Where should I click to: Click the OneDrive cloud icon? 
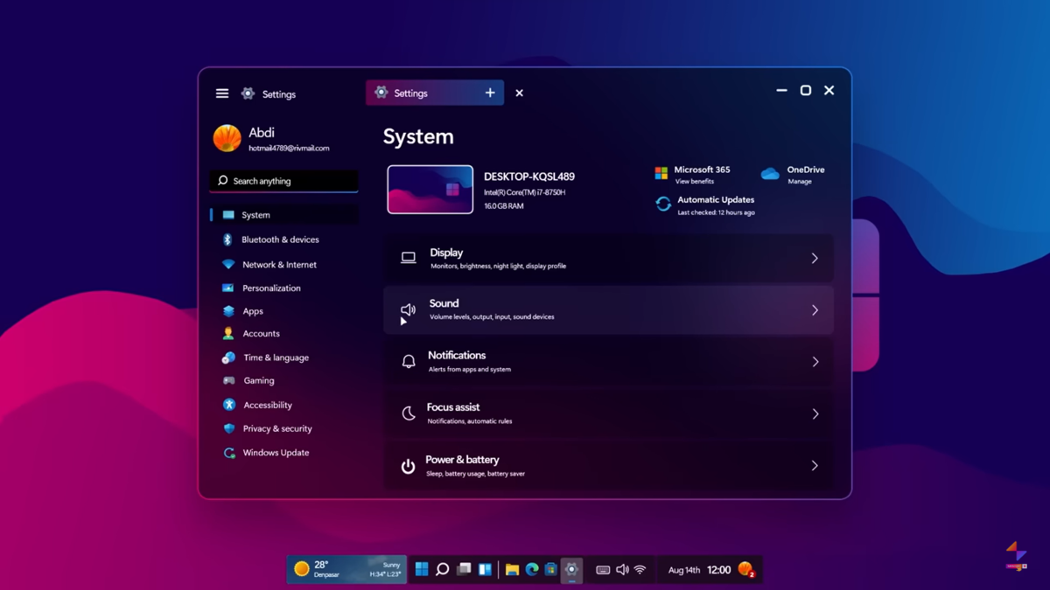770,174
